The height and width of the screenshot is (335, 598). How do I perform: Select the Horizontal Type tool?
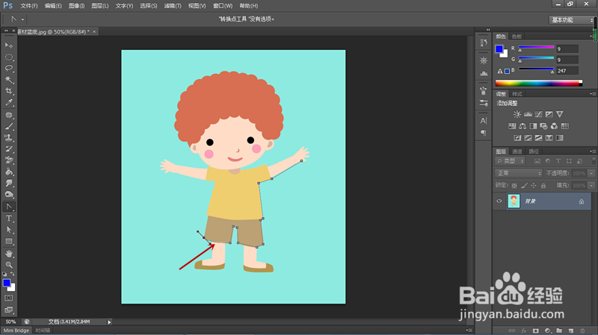(9, 219)
